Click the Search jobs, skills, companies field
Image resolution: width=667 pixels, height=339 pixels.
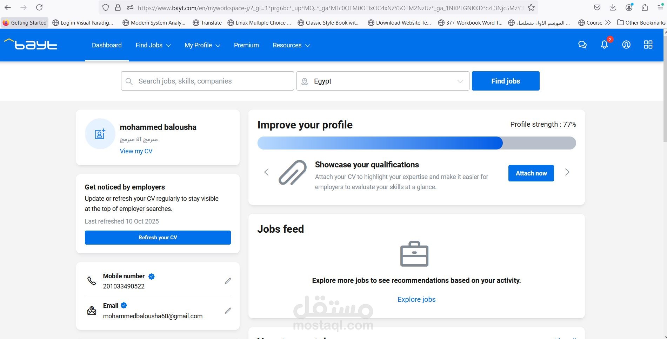(207, 81)
